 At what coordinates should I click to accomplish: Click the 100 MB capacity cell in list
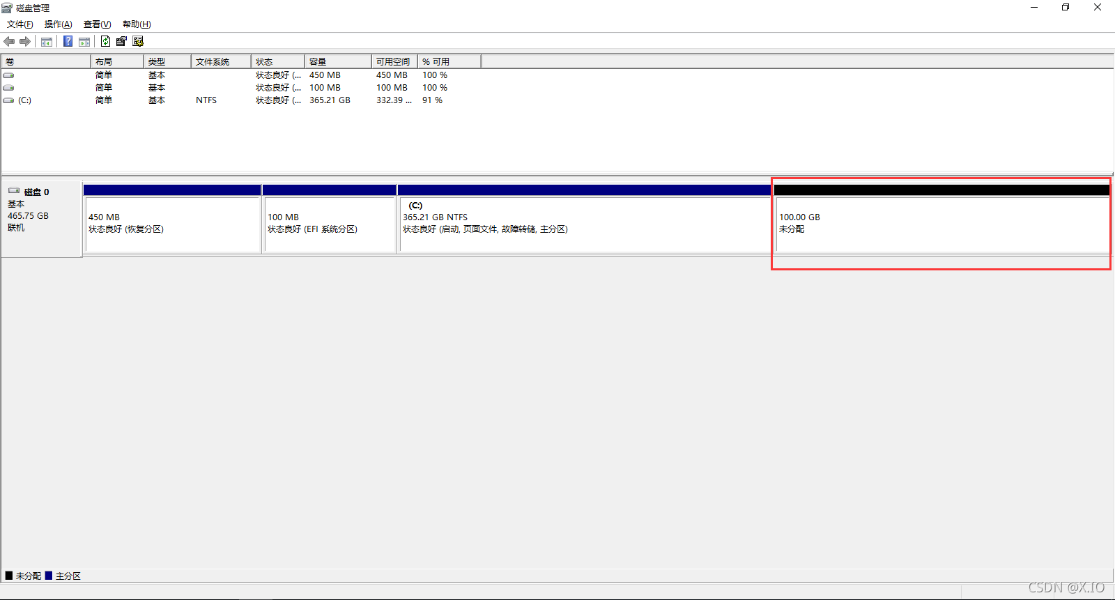click(x=325, y=88)
